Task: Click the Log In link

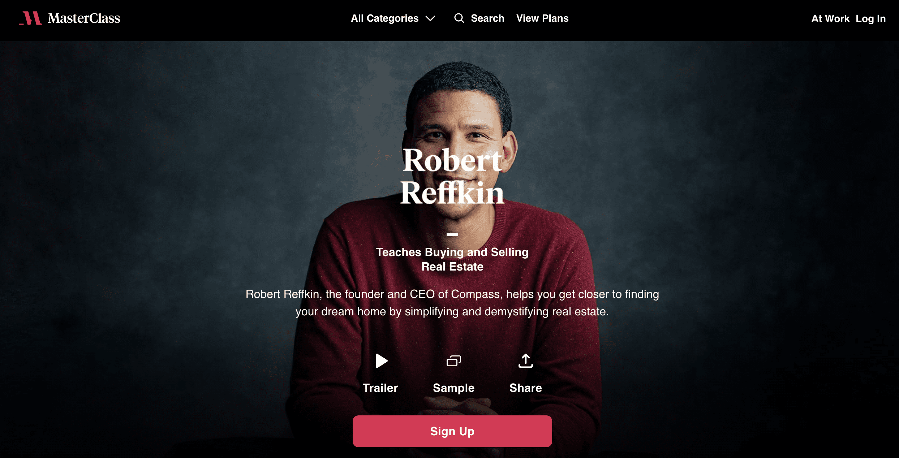Action: pyautogui.click(x=870, y=19)
